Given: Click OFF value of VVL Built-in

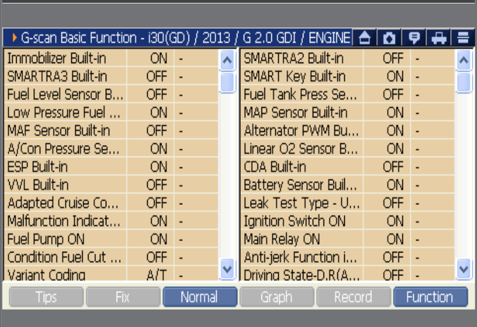Looking at the screenshot, I should coord(156,185).
